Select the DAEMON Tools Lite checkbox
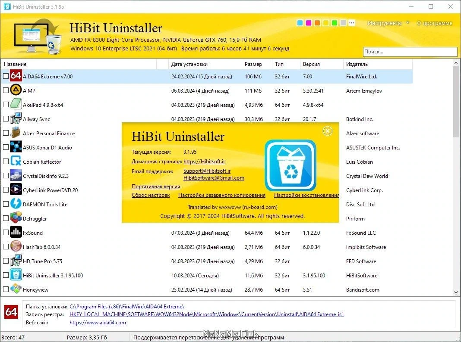The image size is (461, 342). point(6,204)
